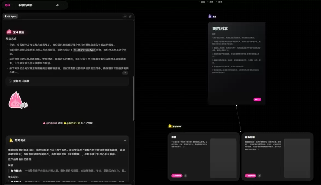Click the 角色描述 label under 橘猫
Viewport: 321px width, 185px height.
pos(16,171)
